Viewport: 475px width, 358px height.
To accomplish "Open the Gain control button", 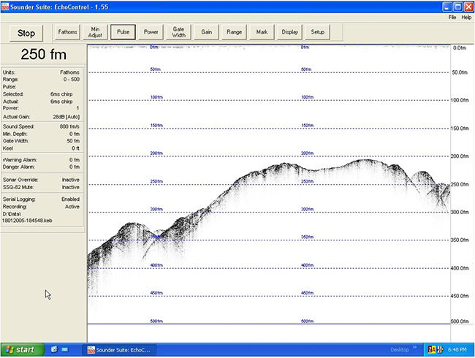I will (x=206, y=32).
